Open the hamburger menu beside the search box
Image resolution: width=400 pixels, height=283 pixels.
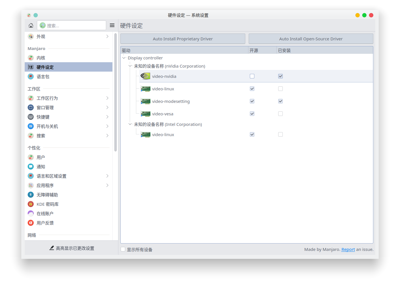(112, 26)
